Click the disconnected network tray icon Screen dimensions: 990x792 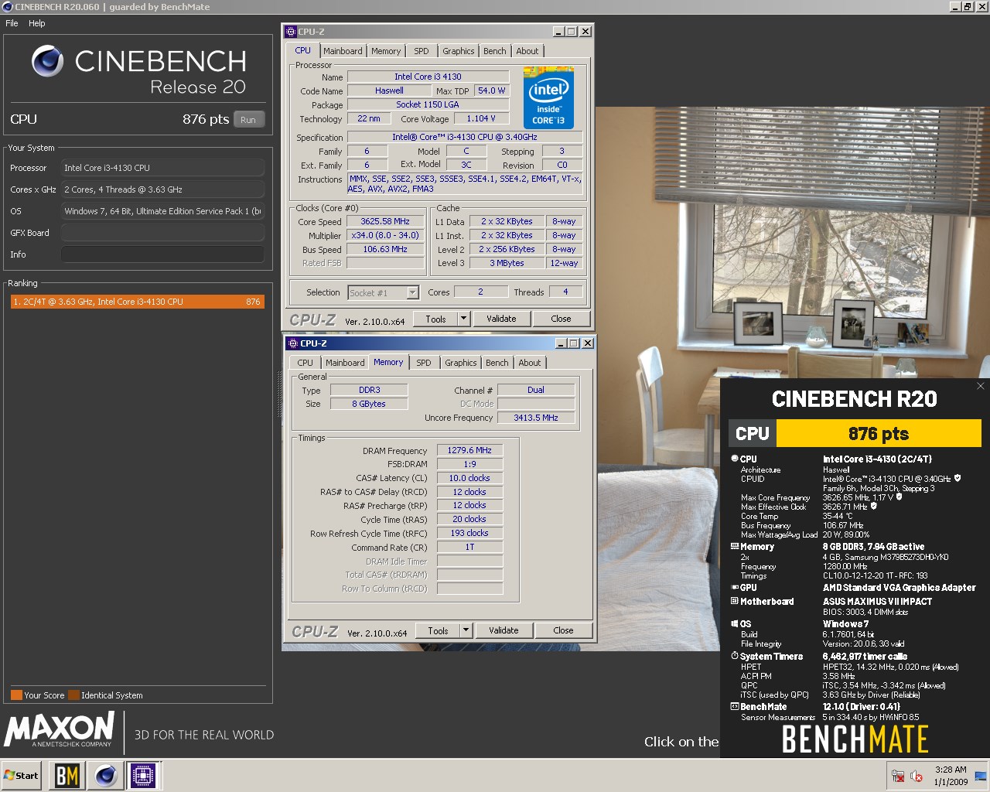tap(899, 776)
